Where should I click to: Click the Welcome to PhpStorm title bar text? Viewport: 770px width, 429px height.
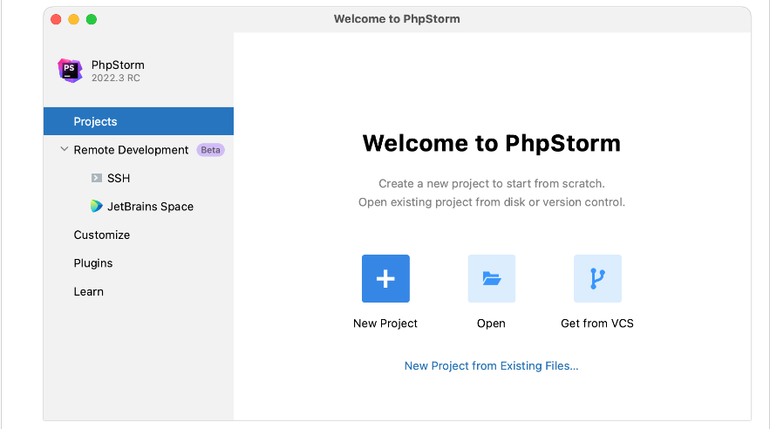397,19
